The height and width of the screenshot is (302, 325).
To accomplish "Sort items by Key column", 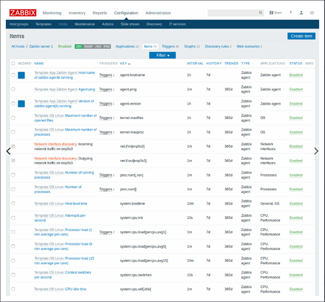I will tap(125, 64).
